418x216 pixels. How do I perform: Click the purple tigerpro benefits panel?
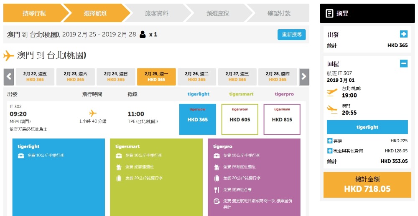click(254, 177)
